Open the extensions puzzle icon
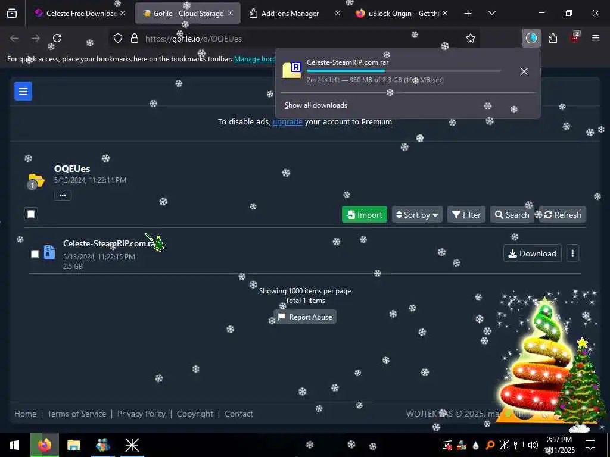 pos(553,38)
